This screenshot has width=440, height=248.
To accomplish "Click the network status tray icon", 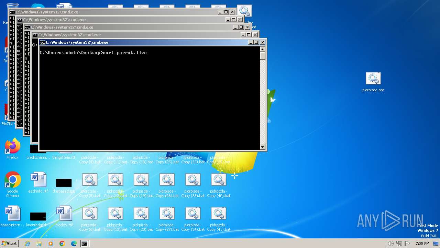I will (x=399, y=244).
